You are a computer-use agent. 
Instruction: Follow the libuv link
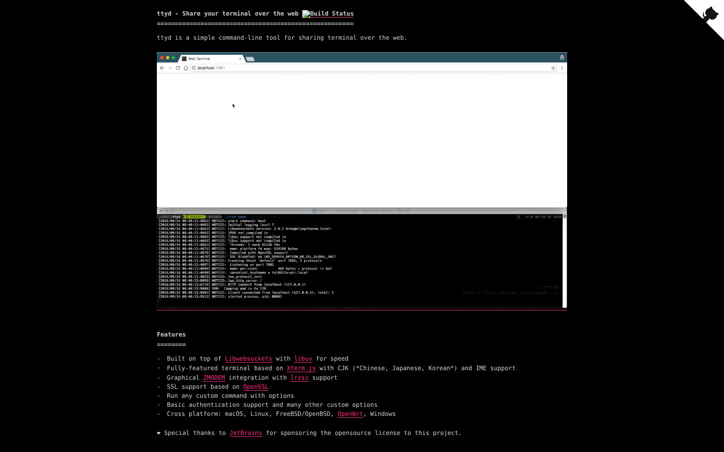point(303,359)
